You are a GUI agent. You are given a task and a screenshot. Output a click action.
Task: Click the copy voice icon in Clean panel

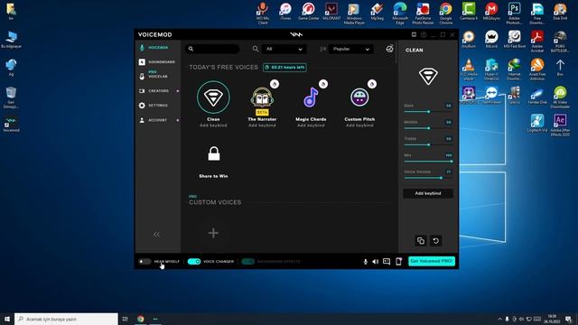[x=421, y=241]
